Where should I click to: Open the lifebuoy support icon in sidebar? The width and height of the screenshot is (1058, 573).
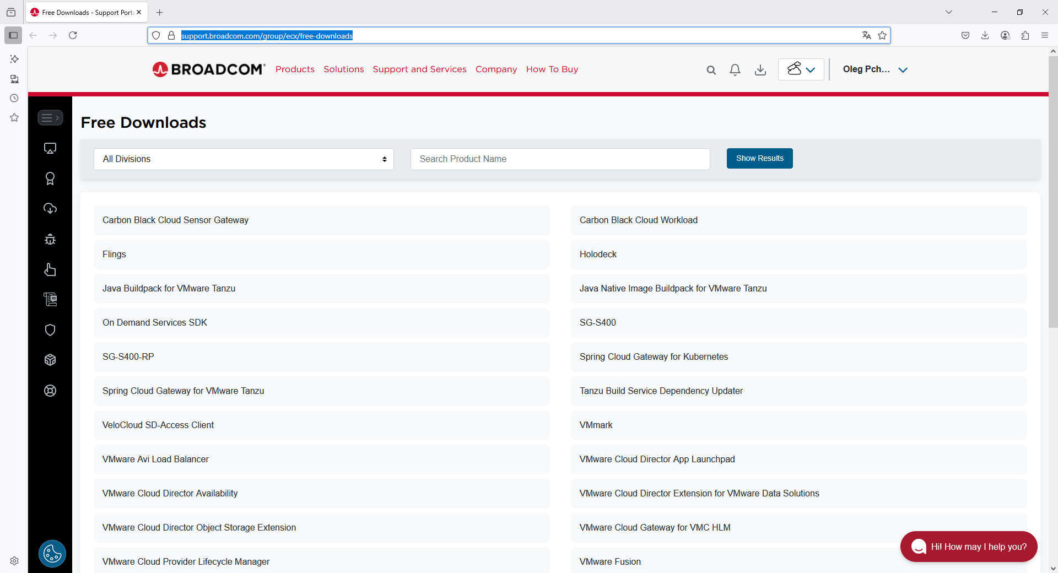pos(50,391)
